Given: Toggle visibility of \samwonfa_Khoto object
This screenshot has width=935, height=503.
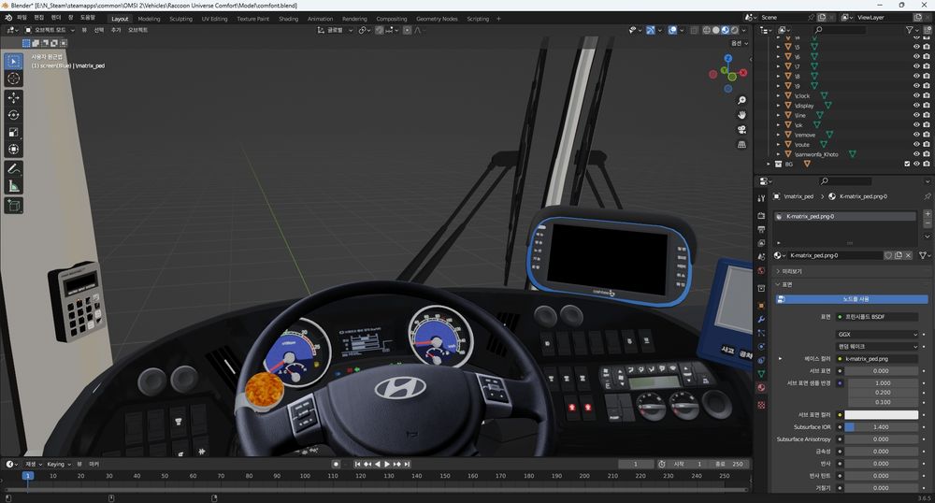Looking at the screenshot, I should 916,153.
